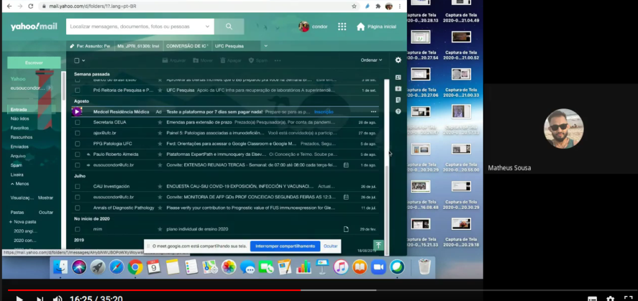Open the Rascunhos folder
Image resolution: width=638 pixels, height=301 pixels.
point(22,138)
